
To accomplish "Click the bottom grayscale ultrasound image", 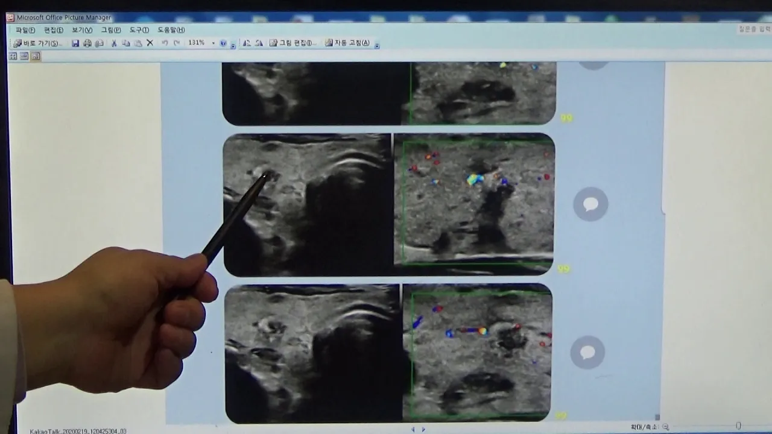I will 312,353.
